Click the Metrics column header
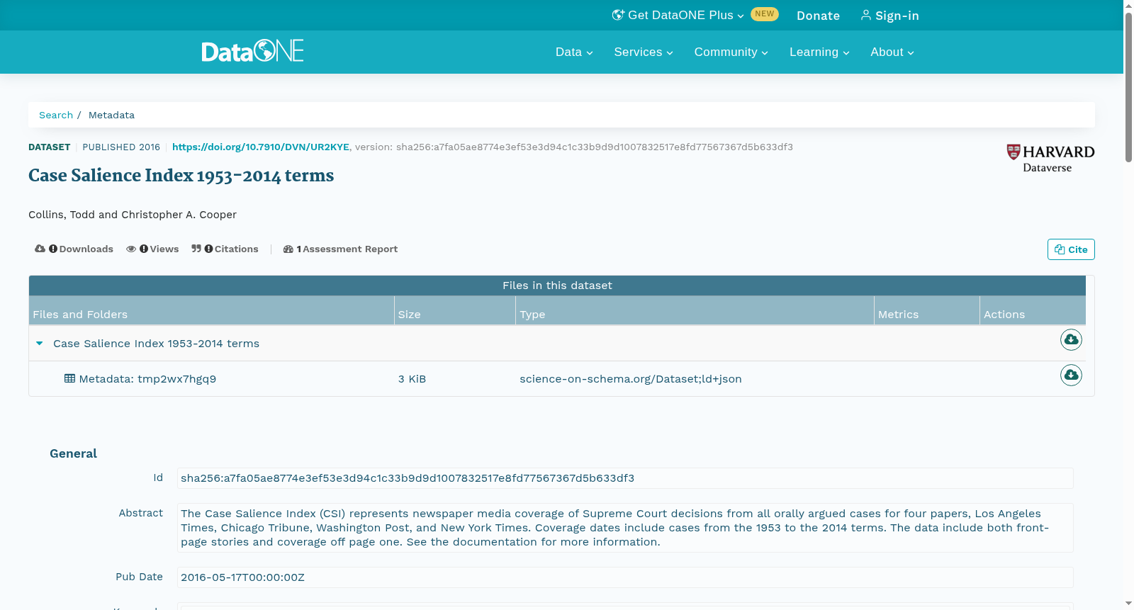This screenshot has width=1134, height=610. 927,310
